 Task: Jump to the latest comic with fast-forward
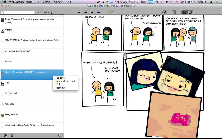98,13
